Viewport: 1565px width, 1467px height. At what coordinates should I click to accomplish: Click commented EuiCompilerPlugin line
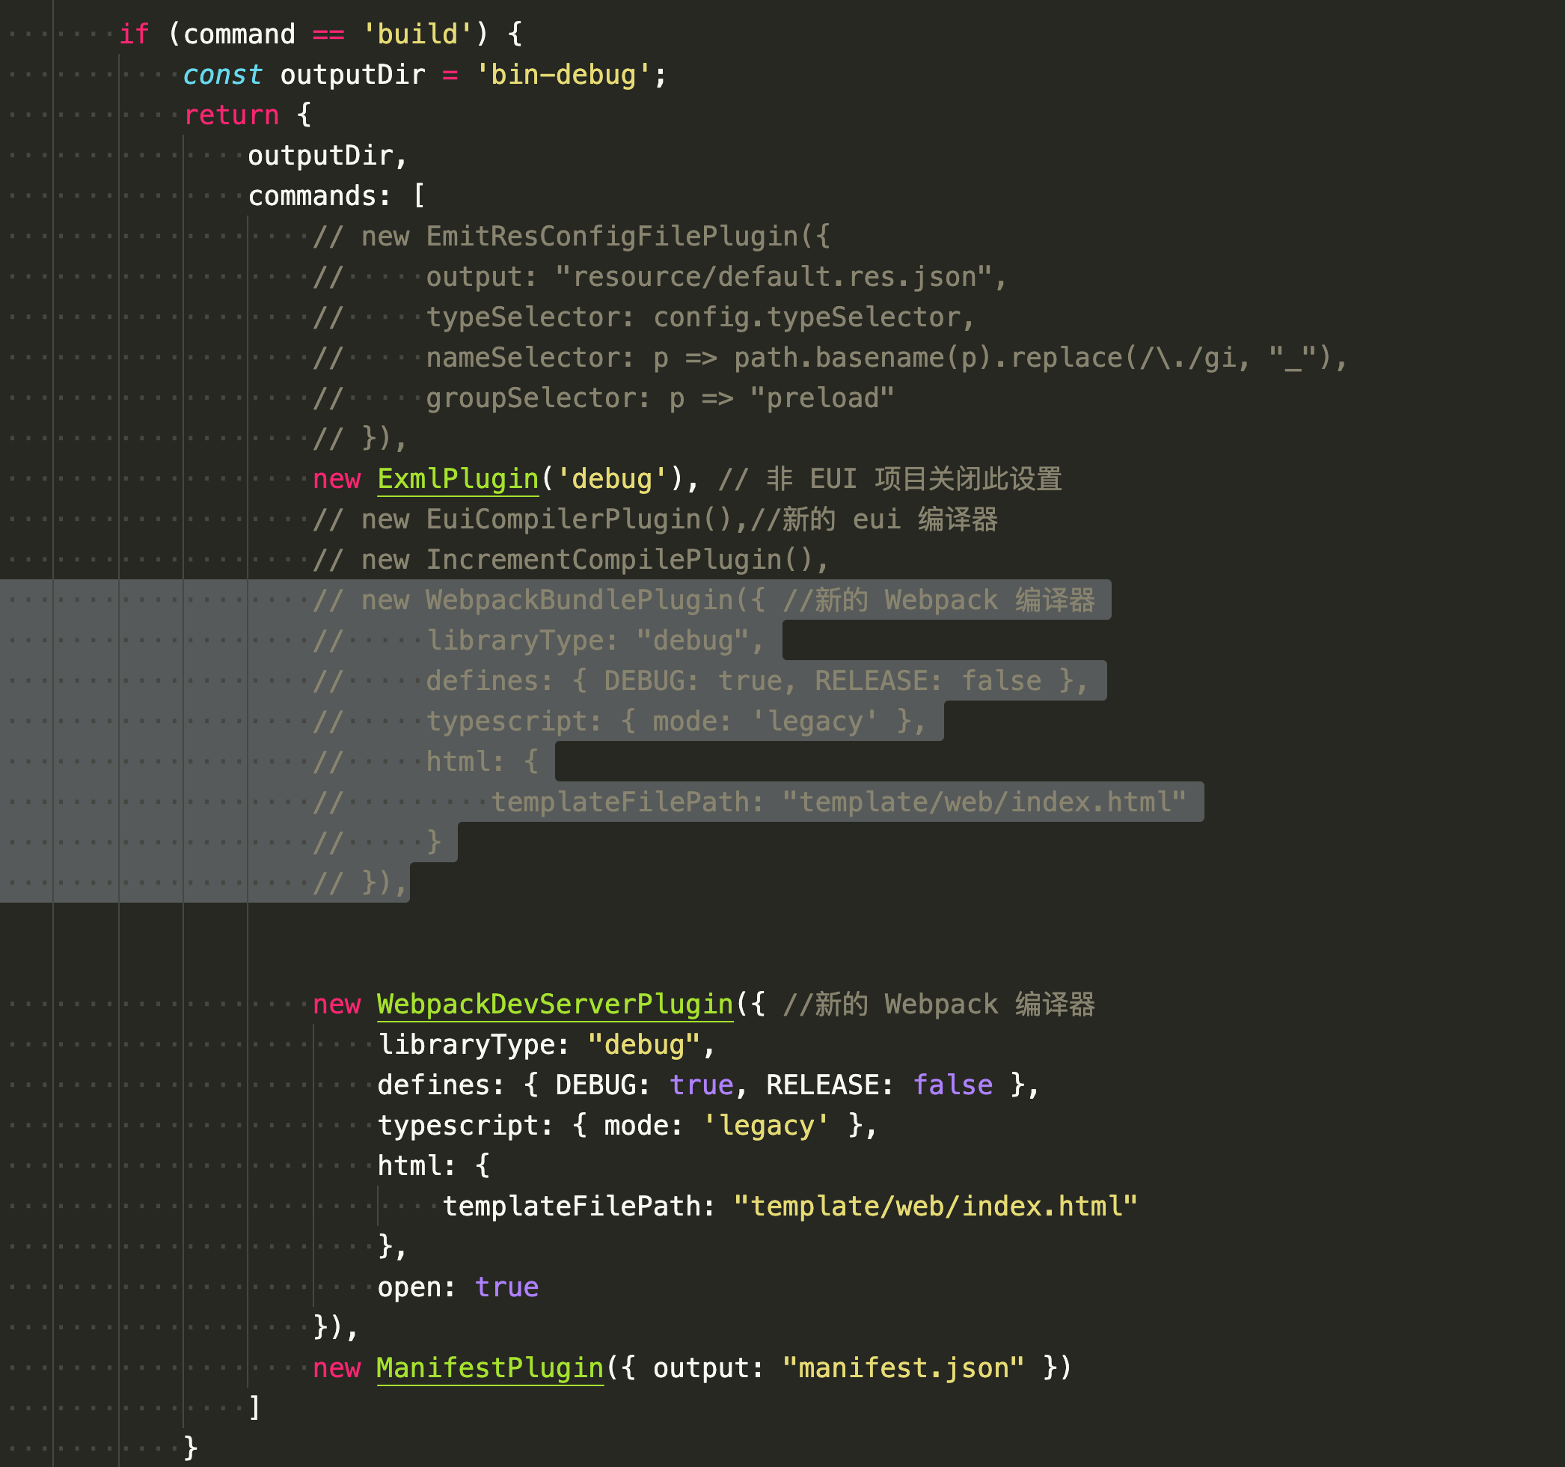click(562, 519)
